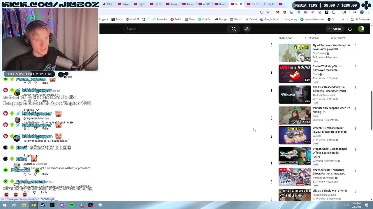373x209 pixels.
Task: Open Life as a Single Man after 30
Action: click(330, 191)
